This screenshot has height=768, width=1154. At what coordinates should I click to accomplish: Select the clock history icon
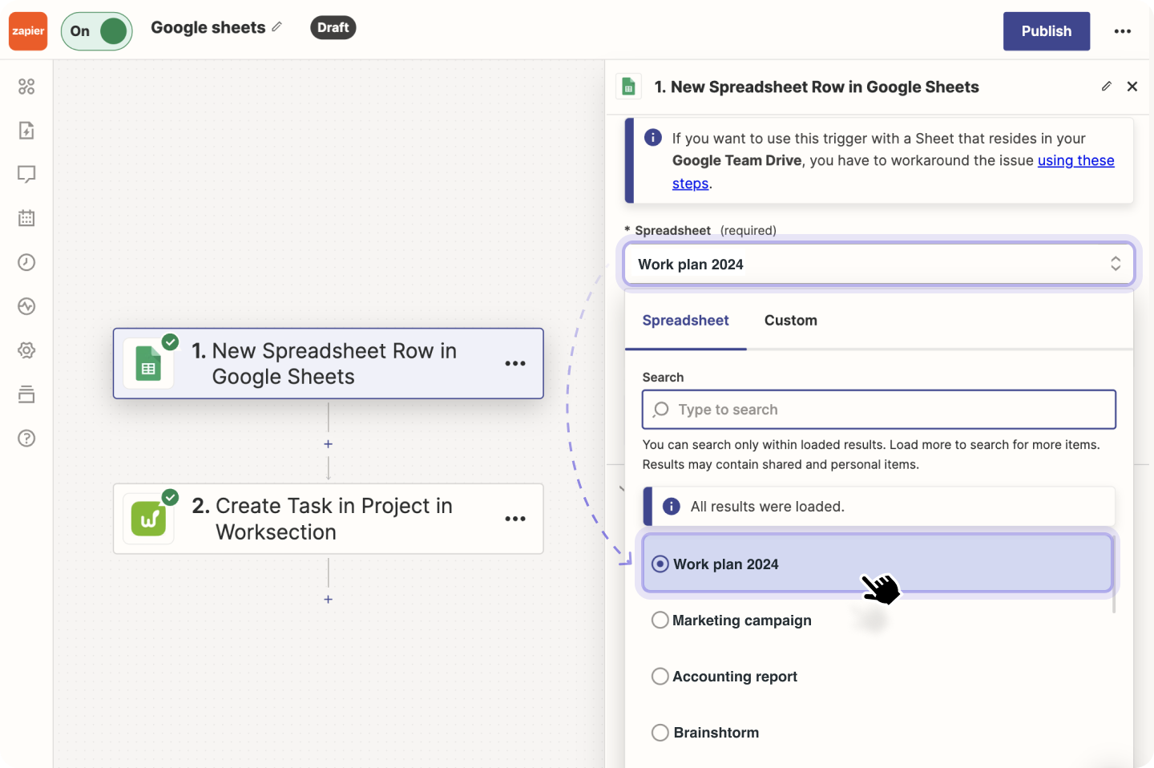click(26, 262)
